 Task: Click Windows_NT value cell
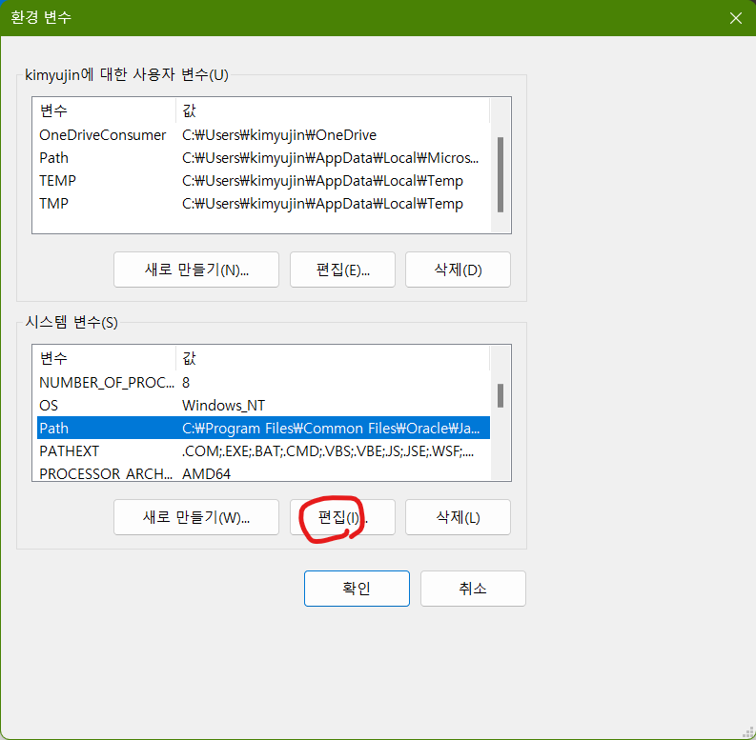224,405
